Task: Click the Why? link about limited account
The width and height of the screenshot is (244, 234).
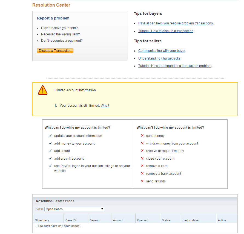Action: tap(105, 106)
